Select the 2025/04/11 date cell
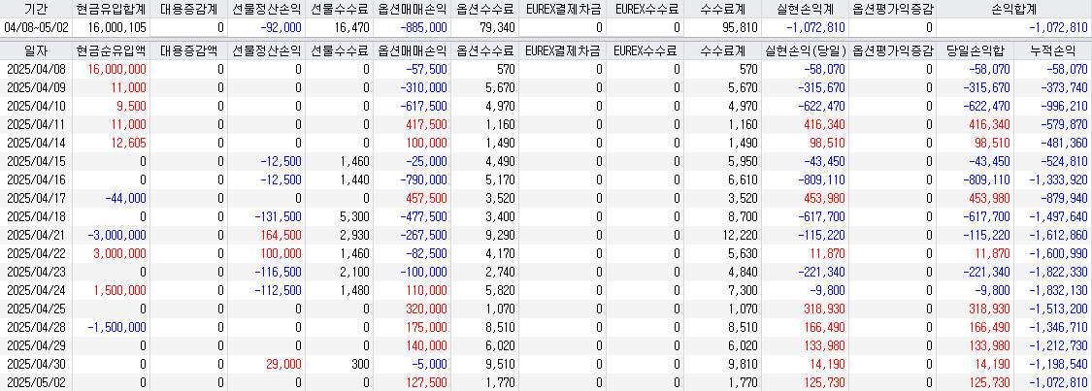Viewport: 1092px width, 391px height. tap(35, 124)
